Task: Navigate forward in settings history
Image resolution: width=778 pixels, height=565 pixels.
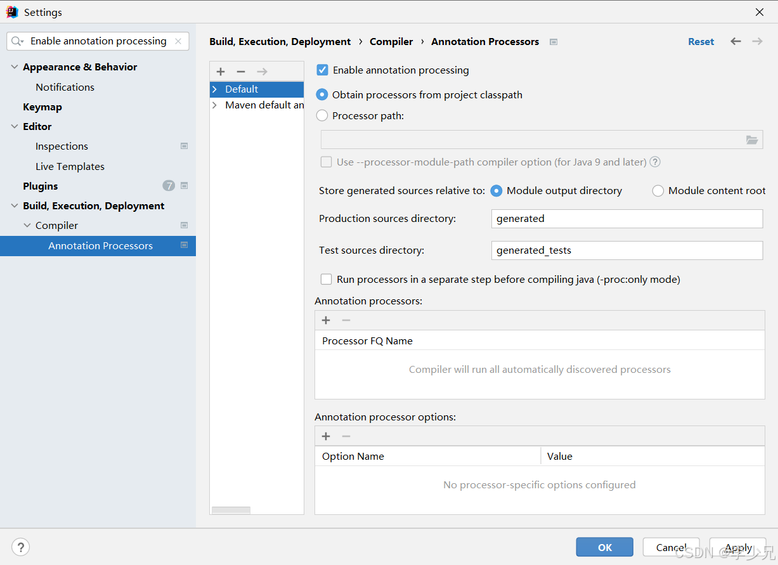Action: pos(757,41)
